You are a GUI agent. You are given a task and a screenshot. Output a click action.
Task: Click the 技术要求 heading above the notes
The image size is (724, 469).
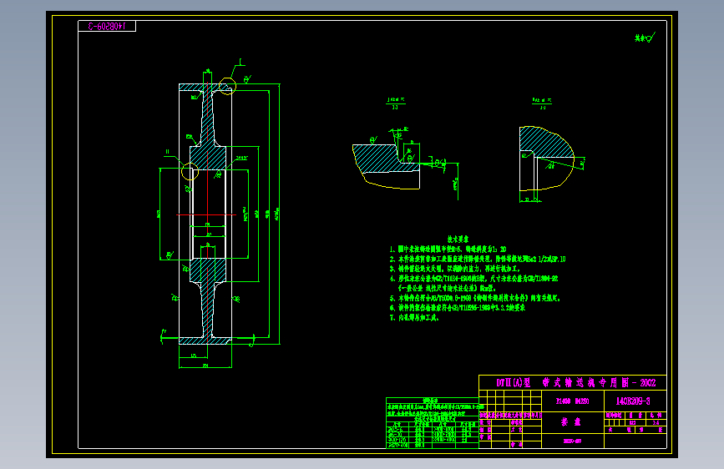coord(458,240)
